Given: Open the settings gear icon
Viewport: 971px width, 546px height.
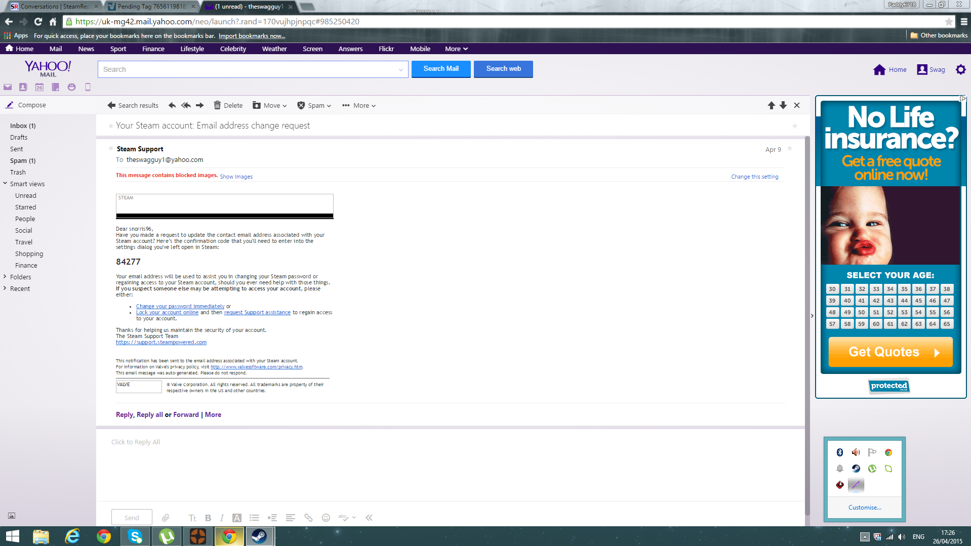Looking at the screenshot, I should [960, 69].
